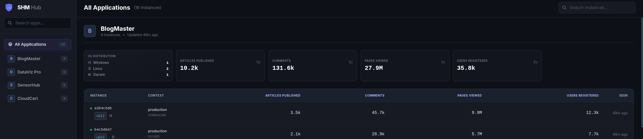
Task: Sort by Pages Viewed column header
Action: (469, 96)
